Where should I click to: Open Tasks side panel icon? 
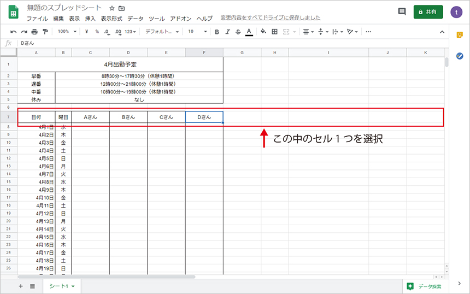point(460,56)
